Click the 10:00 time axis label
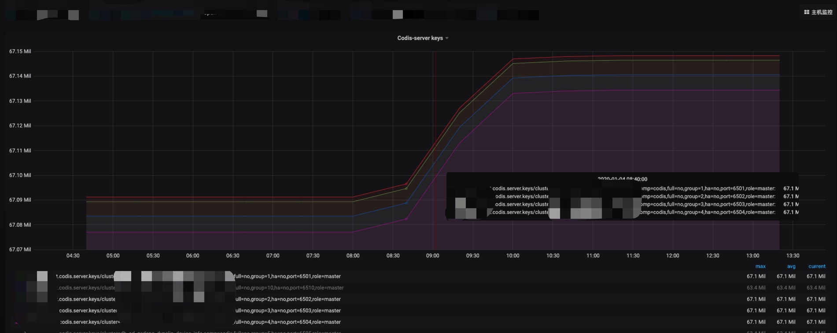Viewport: 837px width, 333px height. (513, 256)
